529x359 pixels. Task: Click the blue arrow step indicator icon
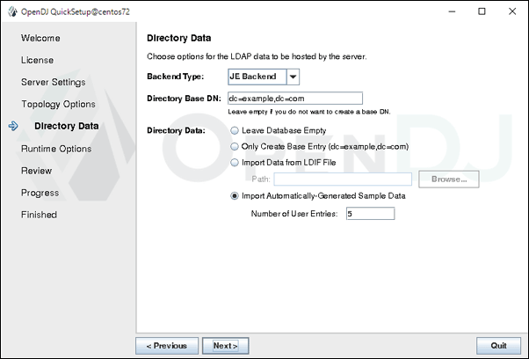(13, 126)
